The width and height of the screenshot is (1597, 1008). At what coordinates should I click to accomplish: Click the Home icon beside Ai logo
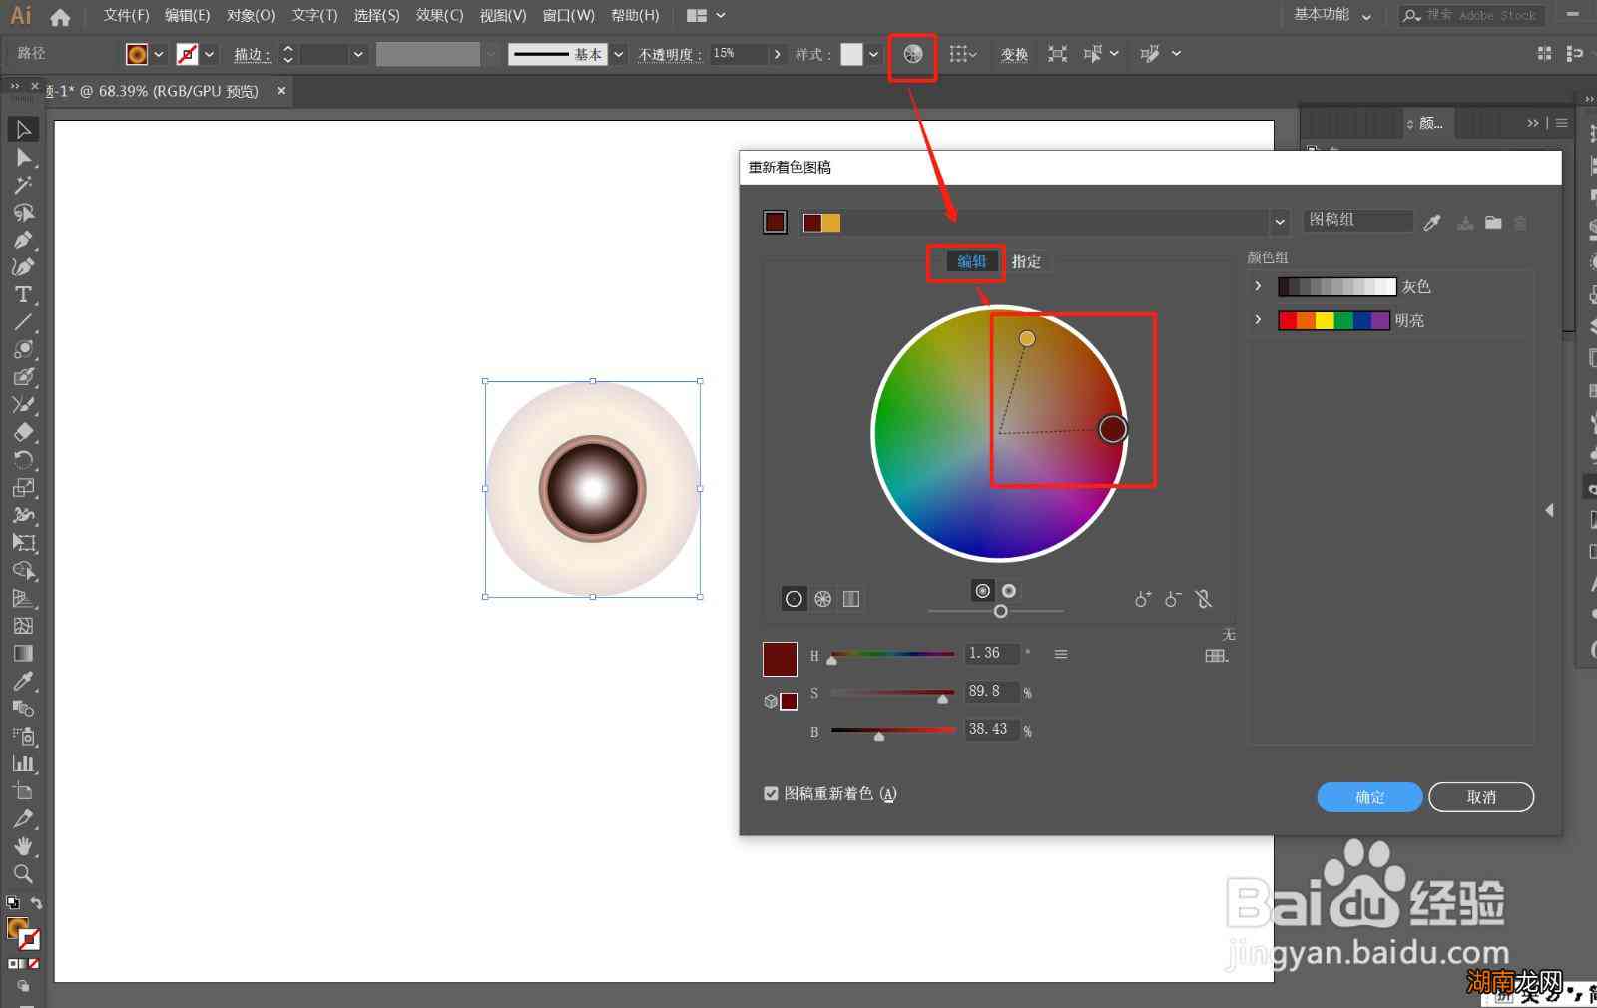pyautogui.click(x=60, y=16)
